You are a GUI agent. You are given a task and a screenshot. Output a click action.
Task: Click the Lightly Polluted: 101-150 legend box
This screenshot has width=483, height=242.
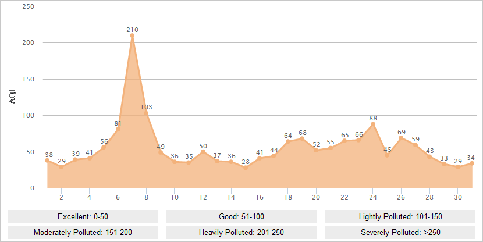coord(400,216)
